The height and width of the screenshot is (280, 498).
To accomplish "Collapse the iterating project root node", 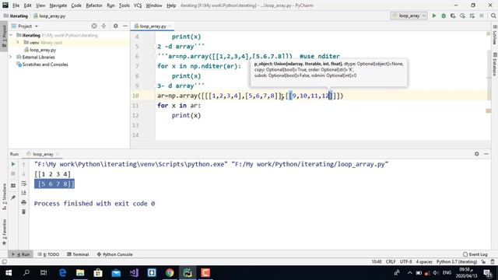I will (11, 35).
